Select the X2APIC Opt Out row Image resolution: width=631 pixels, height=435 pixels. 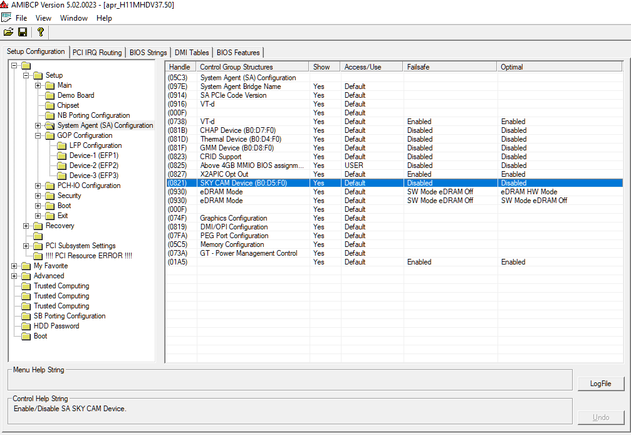[394, 174]
